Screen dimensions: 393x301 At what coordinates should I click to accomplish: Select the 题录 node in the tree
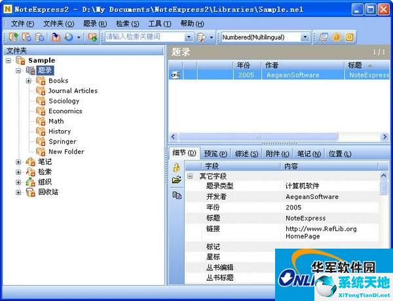coord(45,71)
